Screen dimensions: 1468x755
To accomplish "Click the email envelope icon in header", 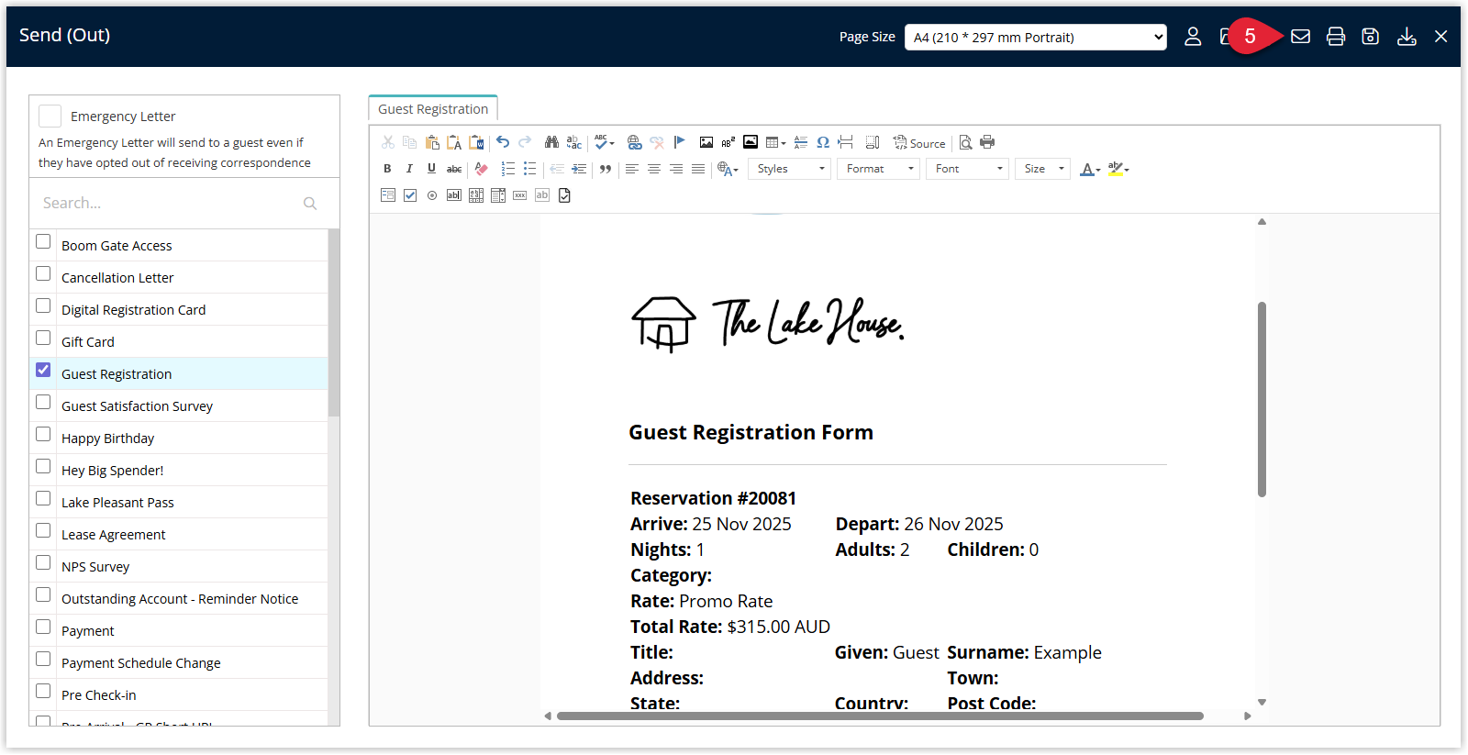I will [1300, 37].
